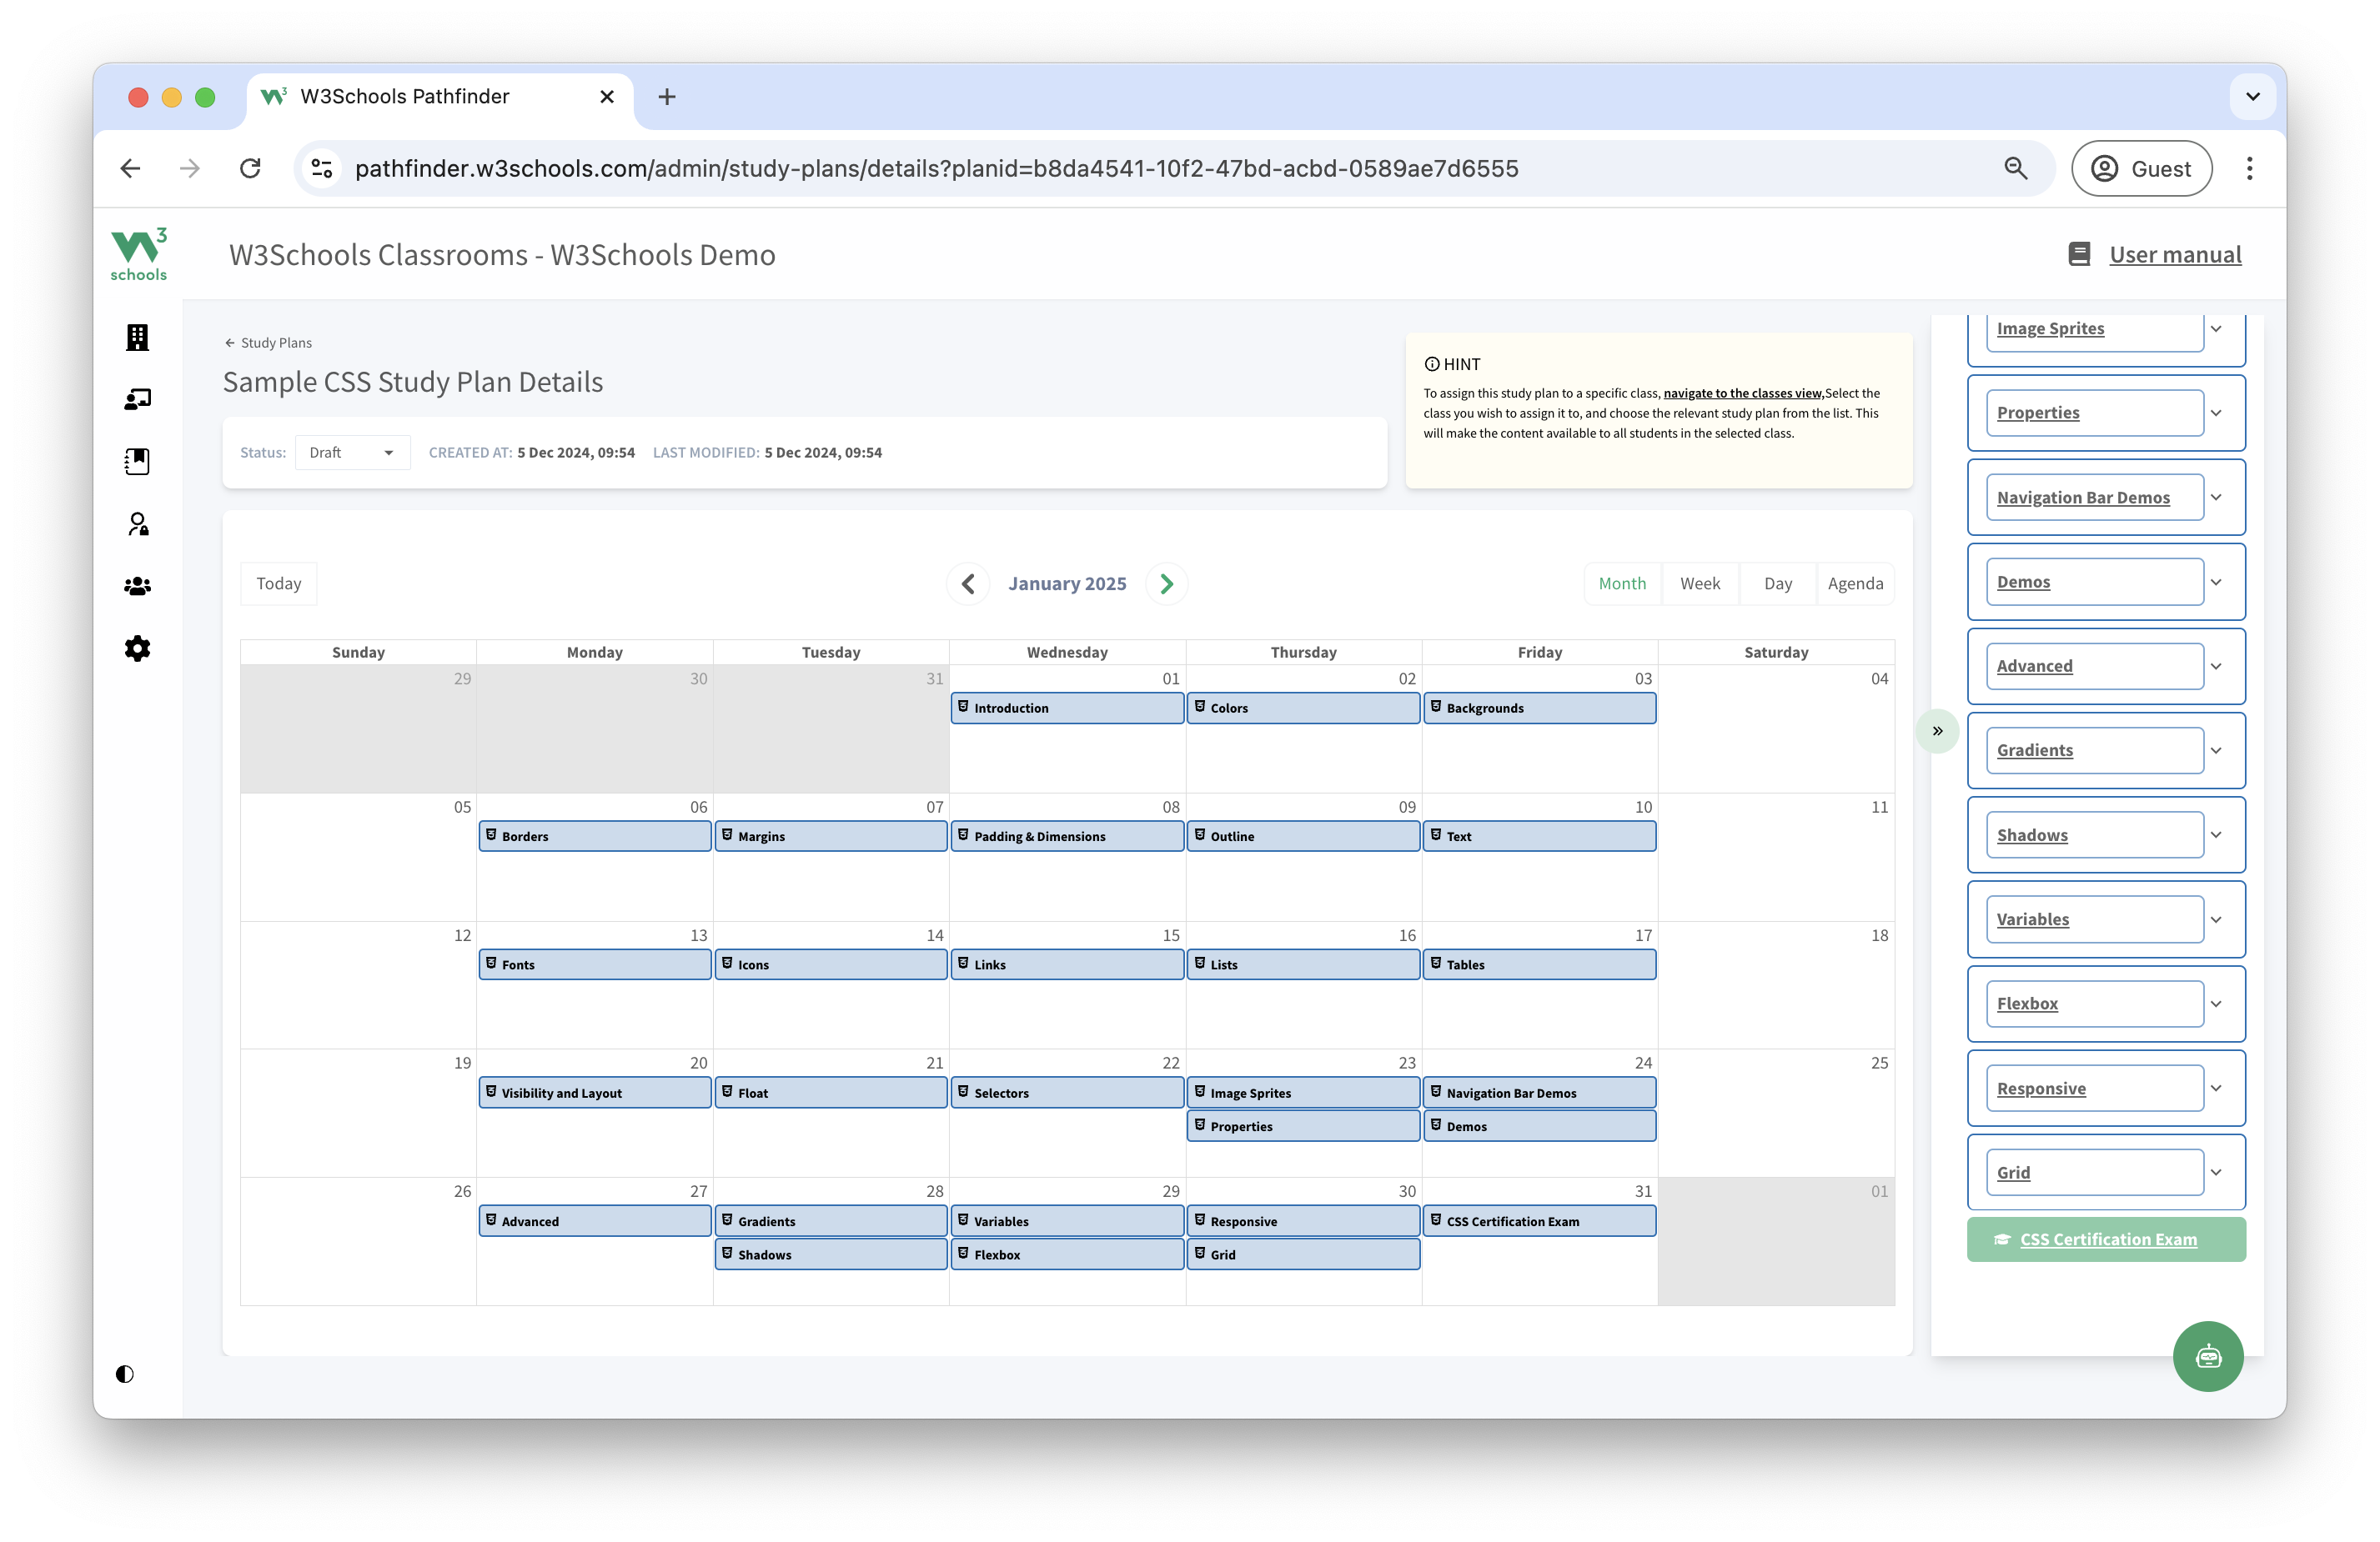Click the user manual book icon
This screenshot has width=2380, height=1542.
point(2079,253)
